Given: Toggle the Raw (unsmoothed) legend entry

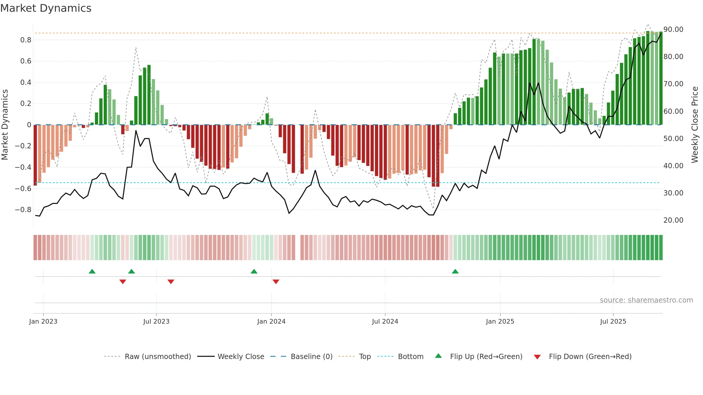Looking at the screenshot, I should pyautogui.click(x=147, y=356).
